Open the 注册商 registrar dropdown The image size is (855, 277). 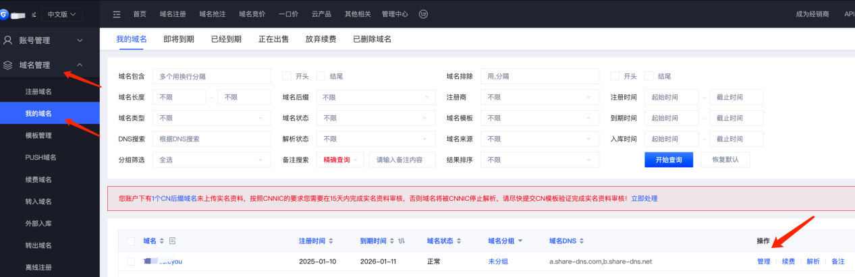(x=540, y=97)
